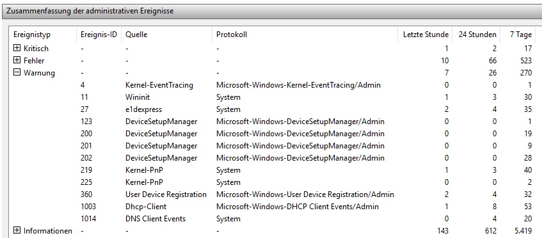Collapse the Warnung event group

[x=17, y=72]
